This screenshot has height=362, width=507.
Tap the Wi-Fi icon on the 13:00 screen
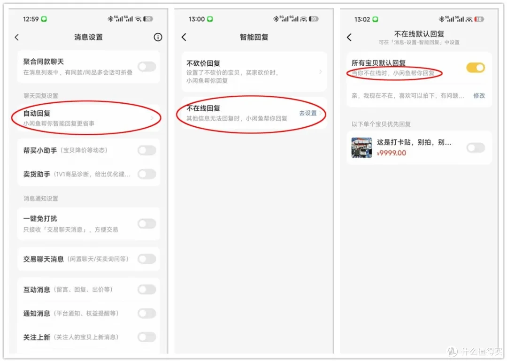pos(303,19)
